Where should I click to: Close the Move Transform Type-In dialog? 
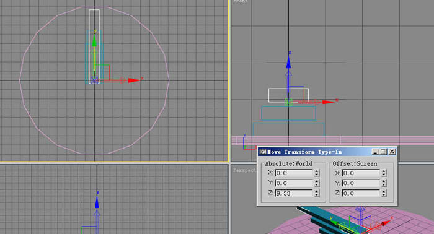392,152
